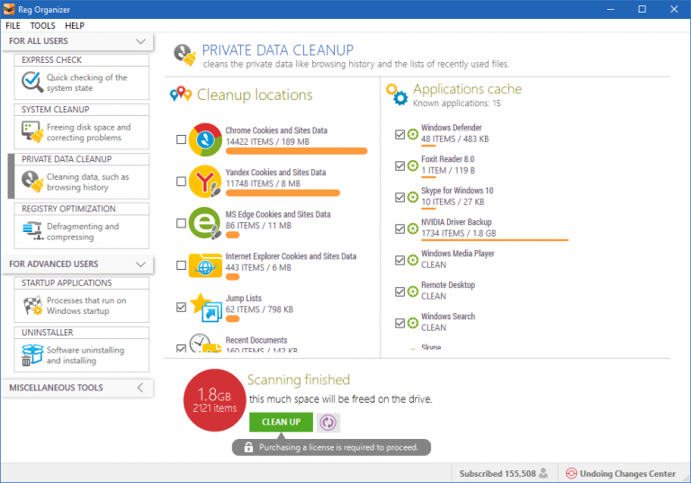The image size is (691, 483).
Task: Open the Help menu
Action: (x=75, y=26)
